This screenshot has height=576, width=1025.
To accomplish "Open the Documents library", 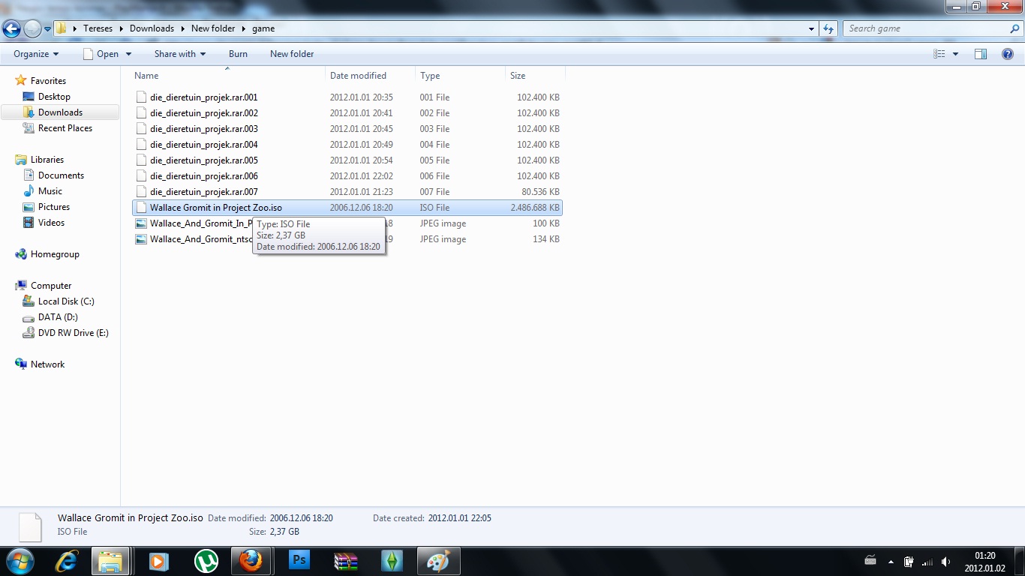I will [x=61, y=175].
